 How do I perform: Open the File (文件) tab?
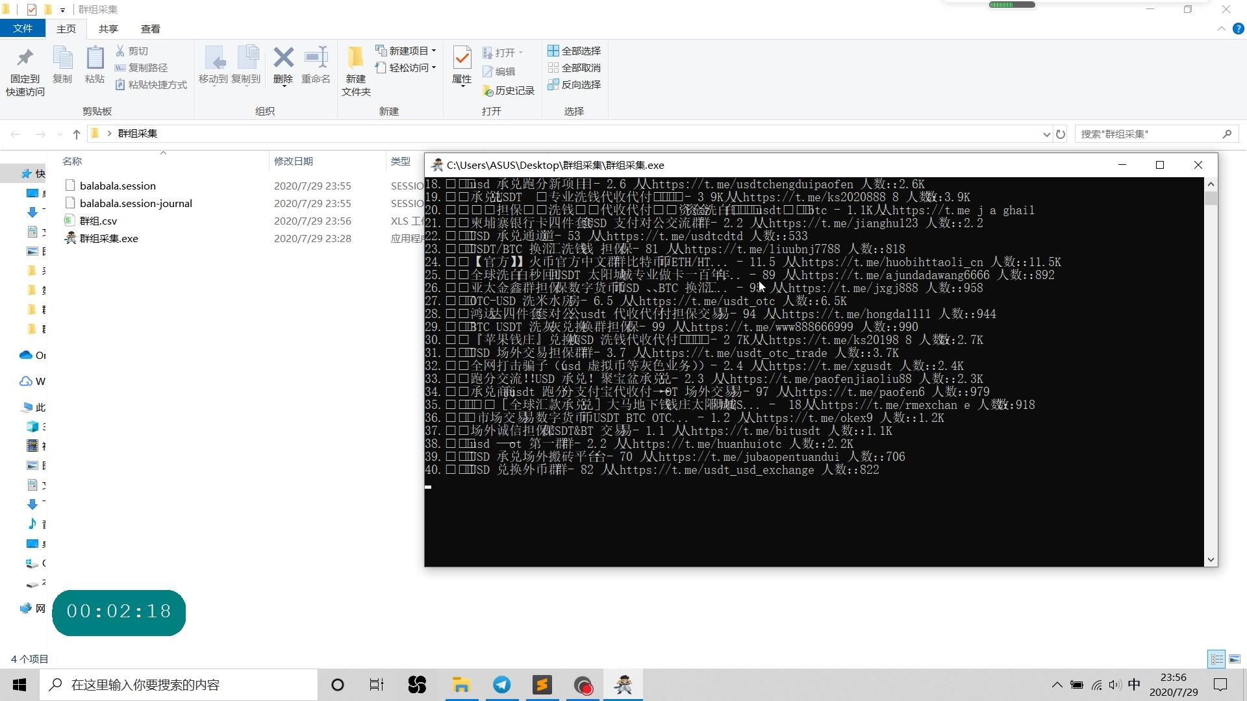tap(23, 29)
